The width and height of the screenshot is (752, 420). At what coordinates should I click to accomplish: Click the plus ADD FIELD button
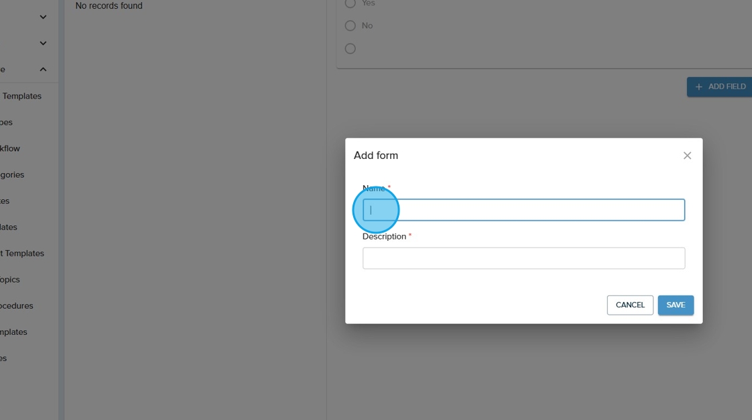point(719,87)
